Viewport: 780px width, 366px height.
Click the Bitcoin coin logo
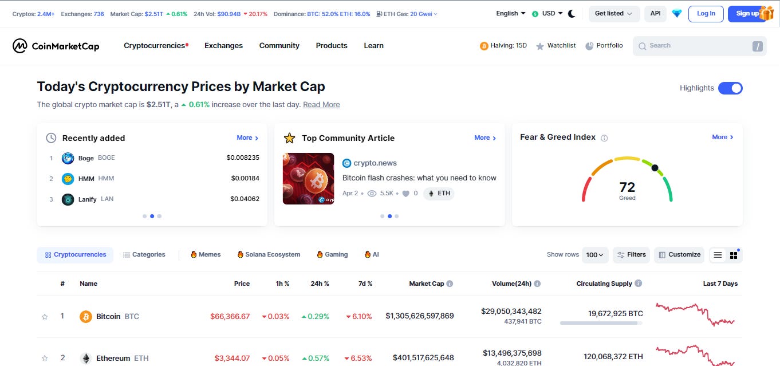86,316
